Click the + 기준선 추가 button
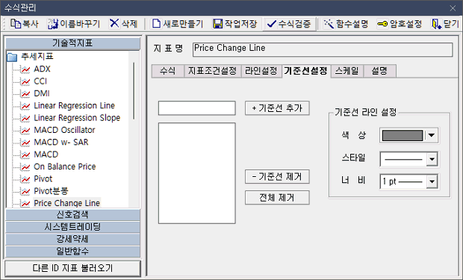Image resolution: width=463 pixels, height=280 pixels. [x=277, y=108]
